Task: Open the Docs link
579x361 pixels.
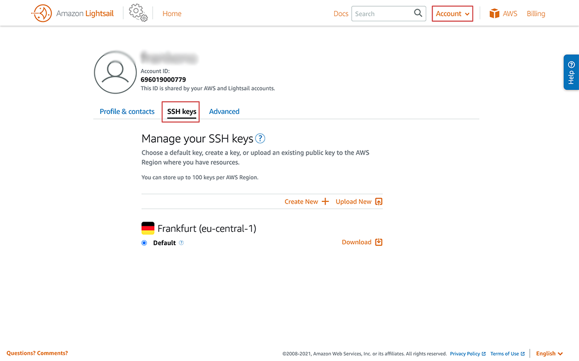Action: pyautogui.click(x=341, y=14)
